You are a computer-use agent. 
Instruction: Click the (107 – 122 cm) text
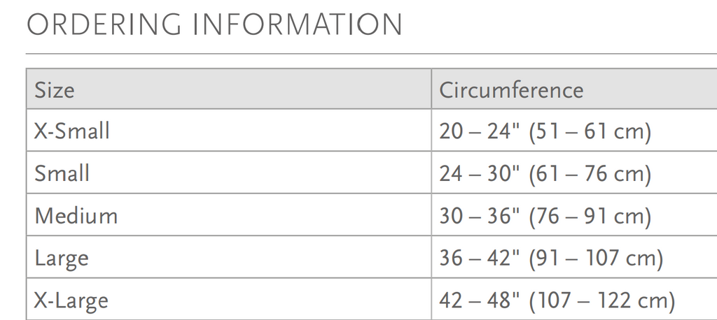click(x=601, y=301)
